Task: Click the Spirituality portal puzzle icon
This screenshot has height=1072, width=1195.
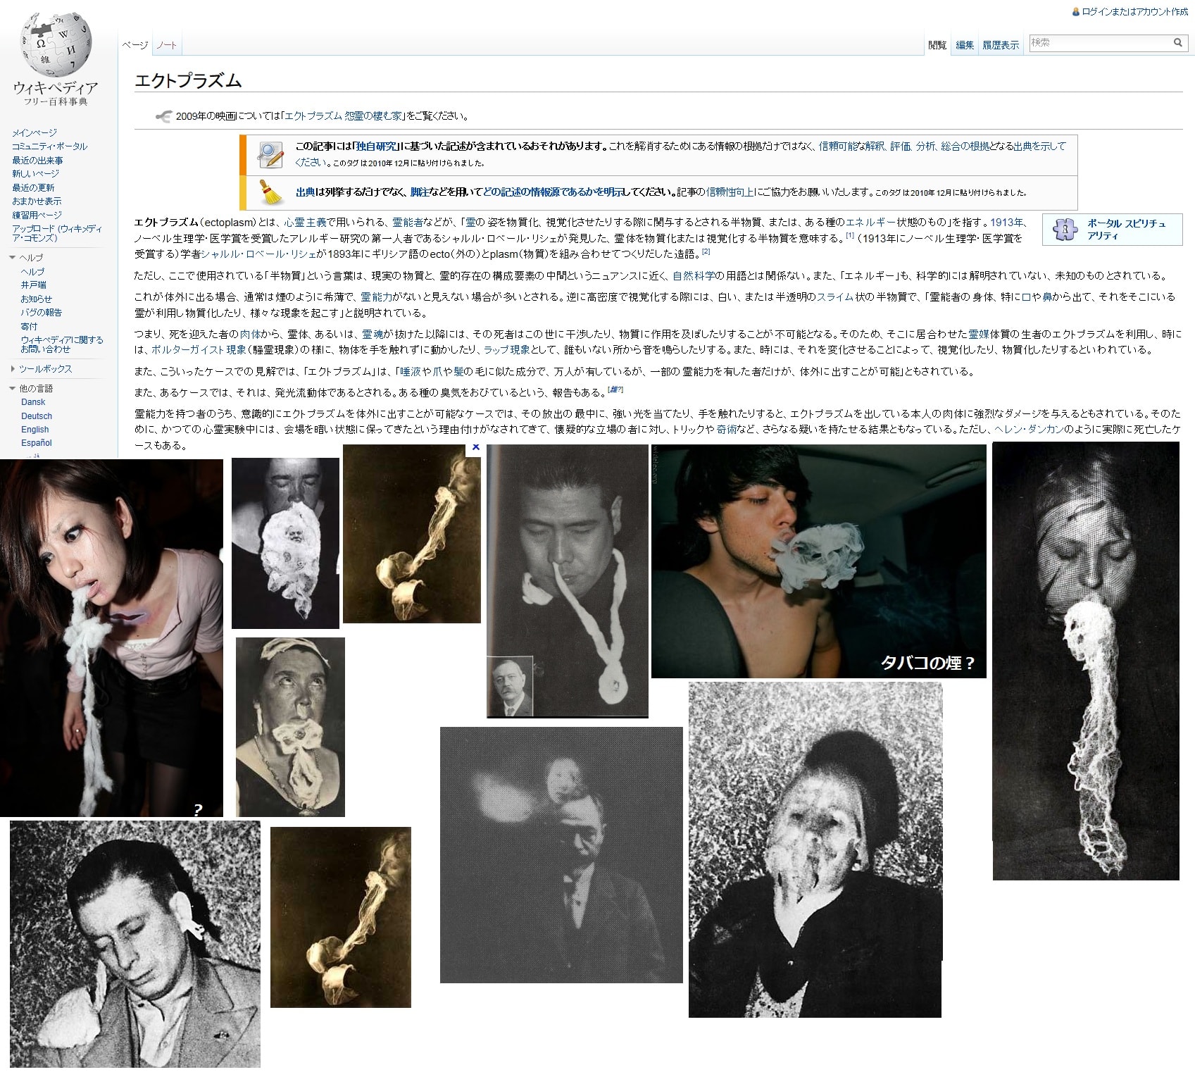Action: pyautogui.click(x=1064, y=230)
